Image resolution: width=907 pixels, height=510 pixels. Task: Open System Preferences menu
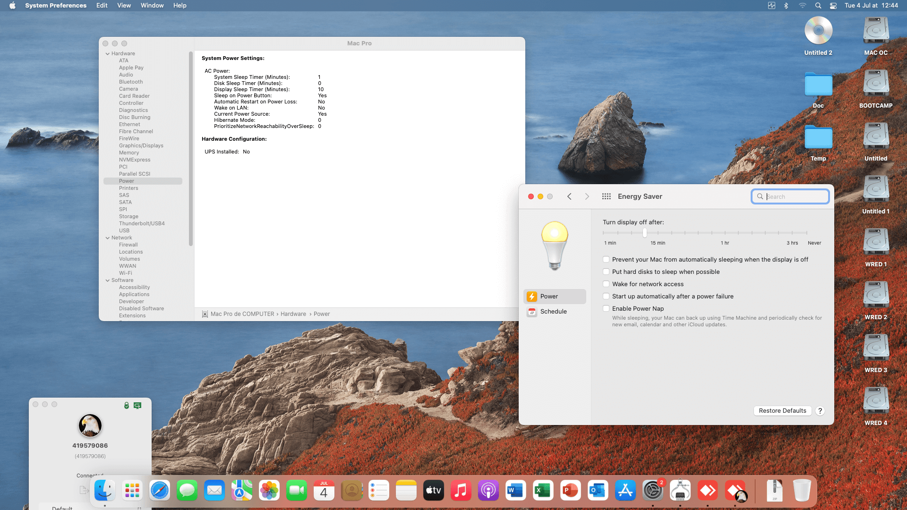[56, 6]
